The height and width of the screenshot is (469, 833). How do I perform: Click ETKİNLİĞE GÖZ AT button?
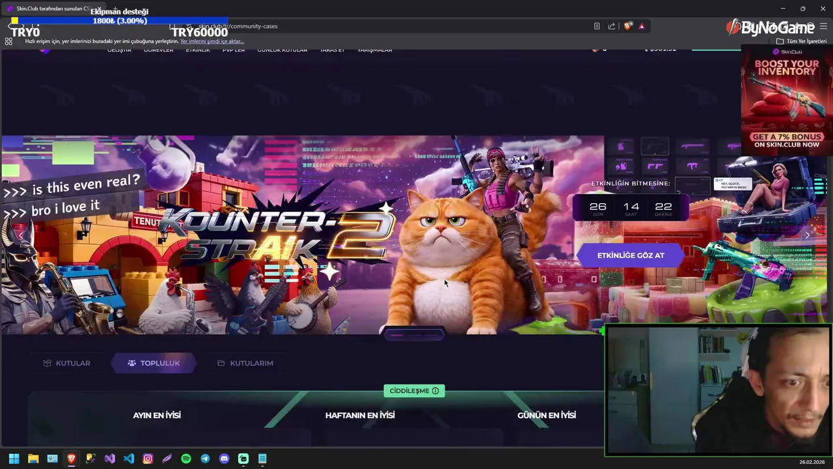click(x=631, y=255)
